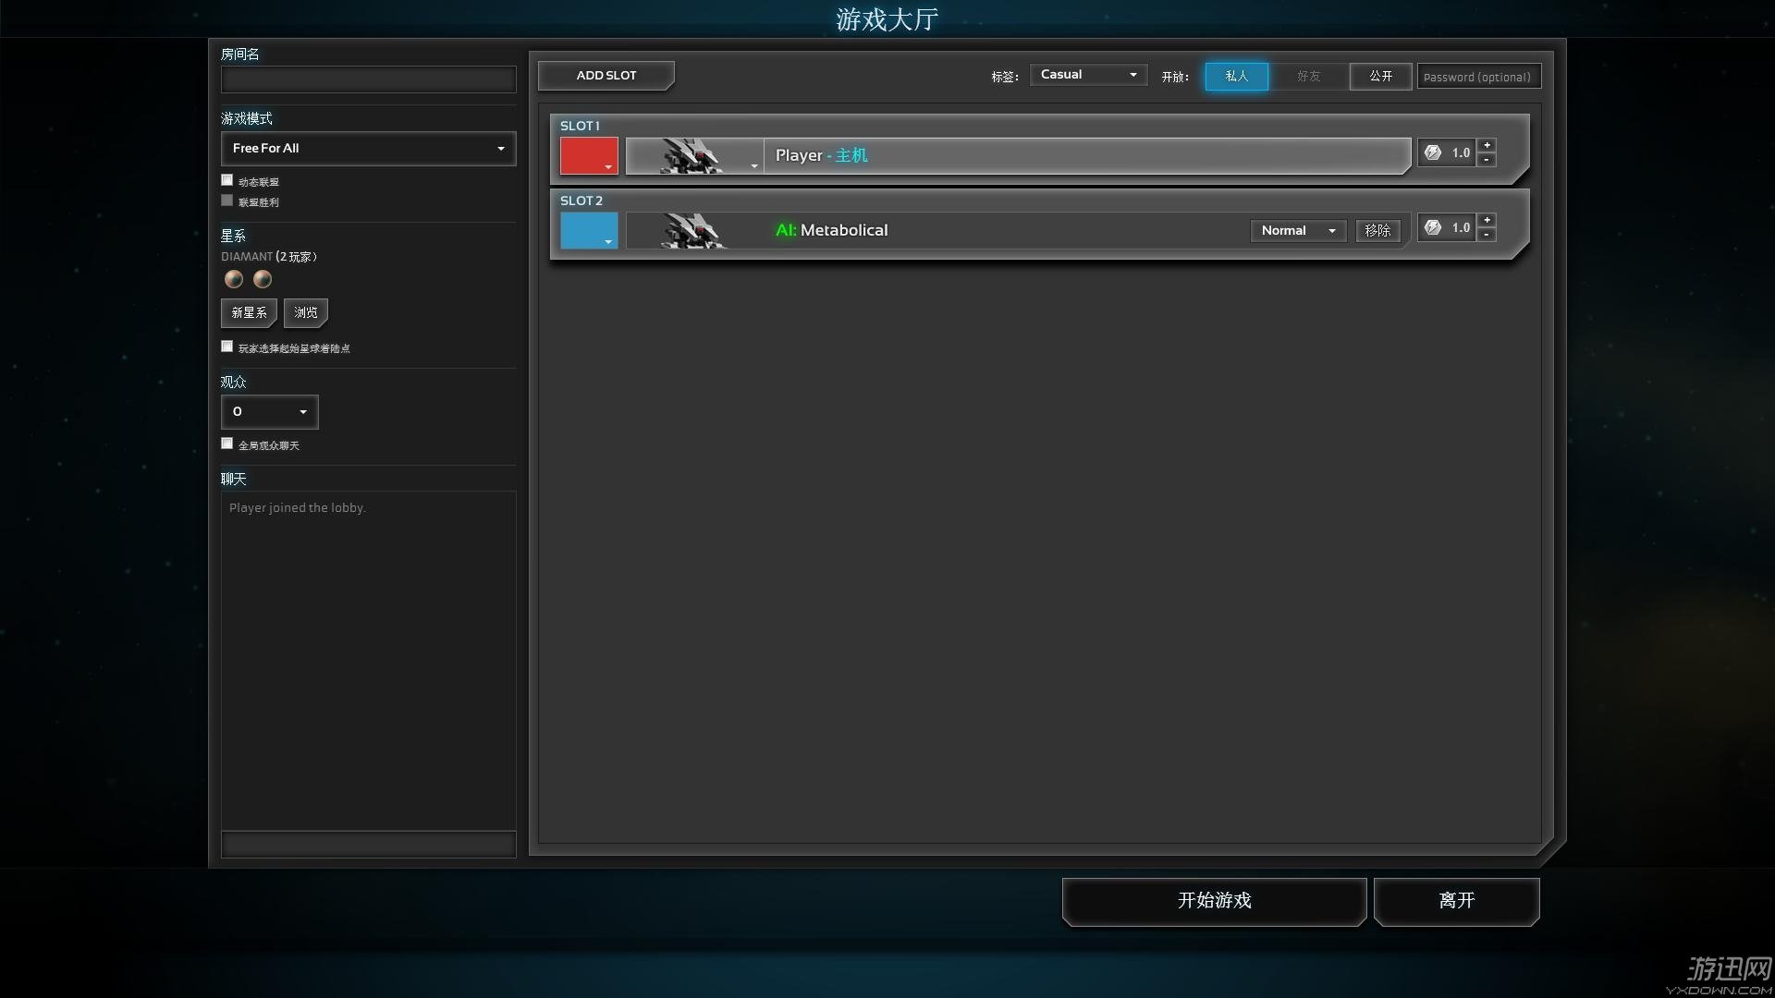Enable 玩家选择起始星球着陆点 checkbox

click(x=226, y=347)
